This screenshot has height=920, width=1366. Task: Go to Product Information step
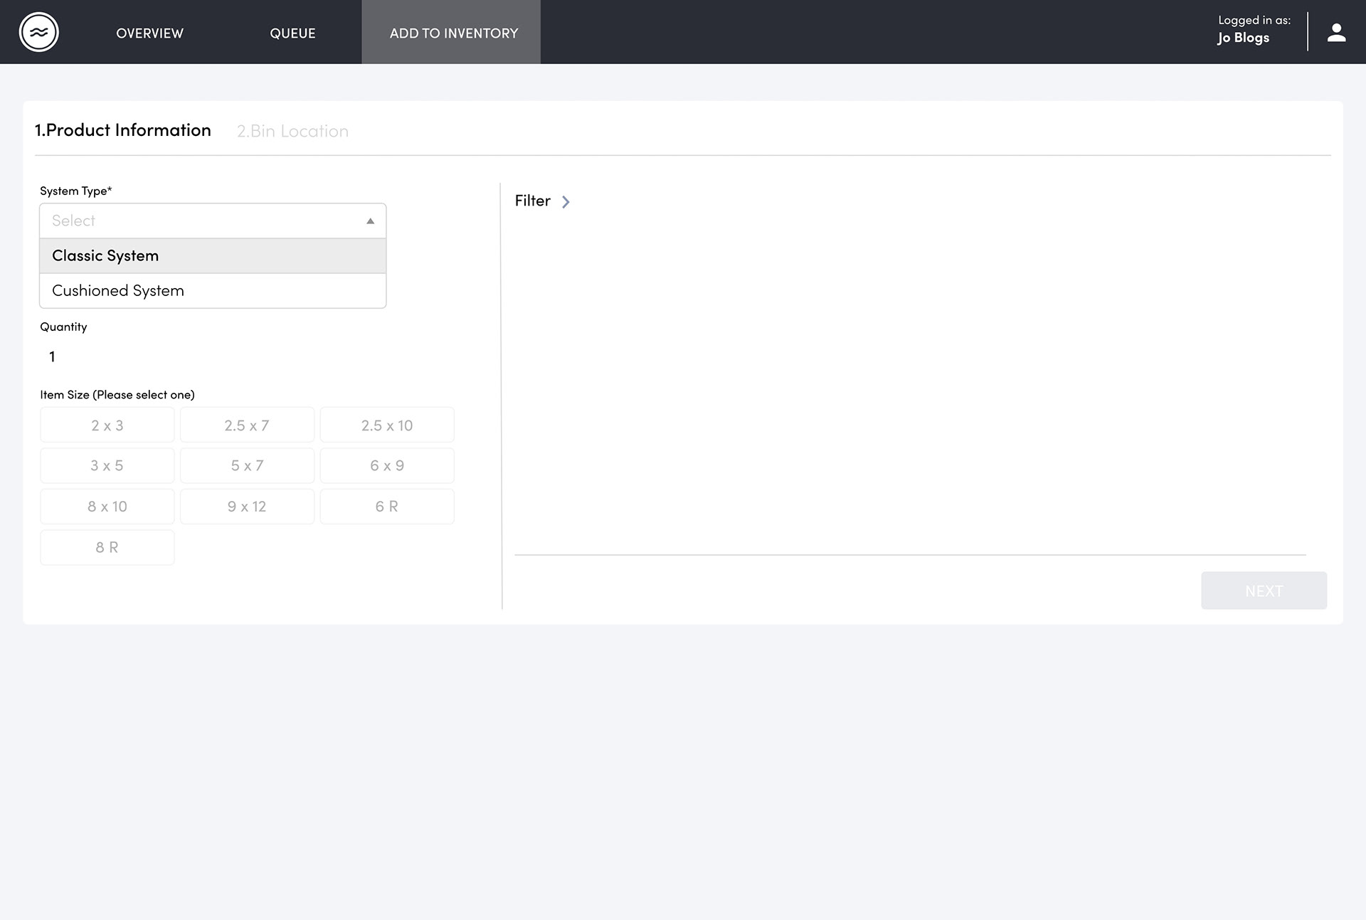pyautogui.click(x=123, y=130)
